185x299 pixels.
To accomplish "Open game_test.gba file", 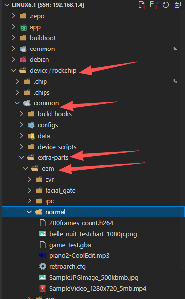I will [x=70, y=245].
